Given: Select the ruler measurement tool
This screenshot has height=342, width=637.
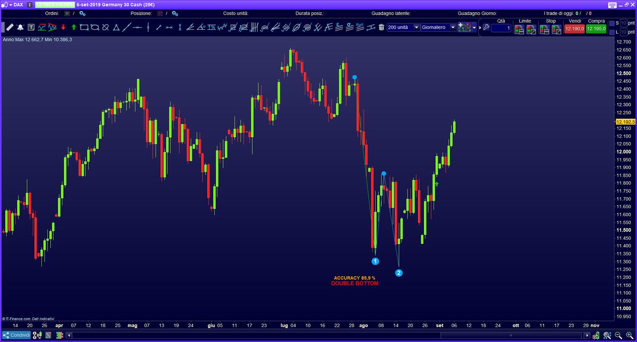Looking at the screenshot, I should [x=10, y=27].
